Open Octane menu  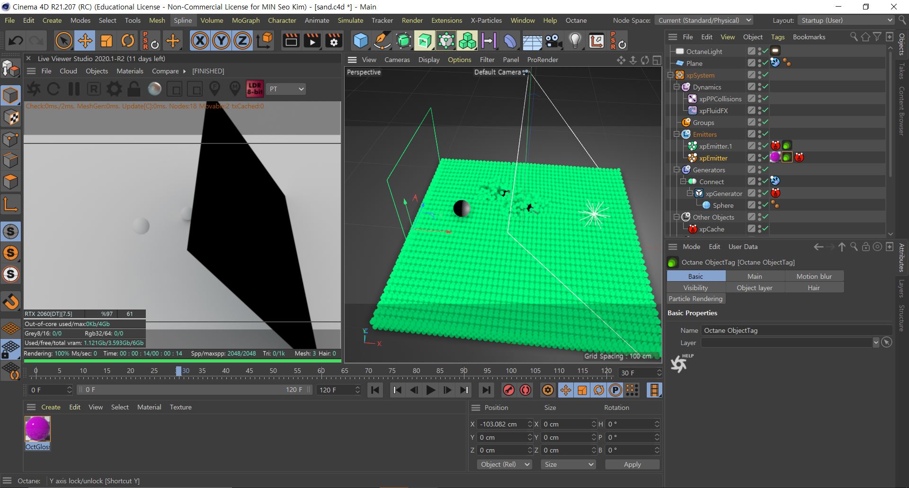576,20
